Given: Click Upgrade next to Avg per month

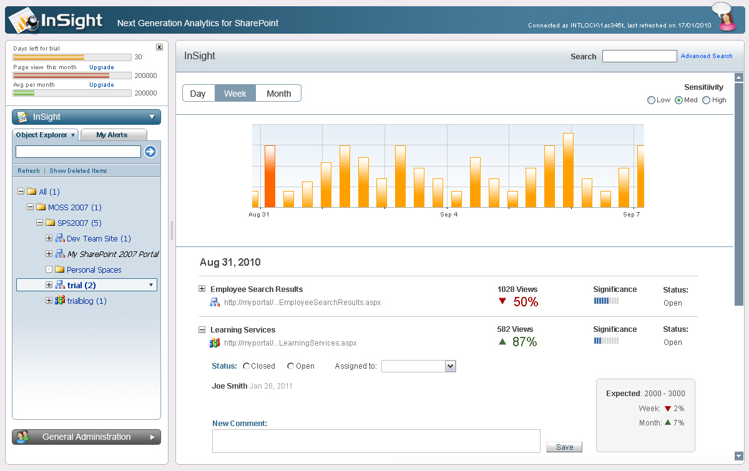Looking at the screenshot, I should (102, 84).
